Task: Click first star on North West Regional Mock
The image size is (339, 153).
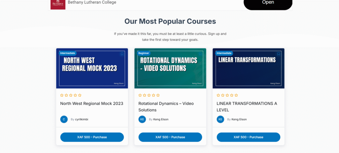Action: tap(62, 95)
